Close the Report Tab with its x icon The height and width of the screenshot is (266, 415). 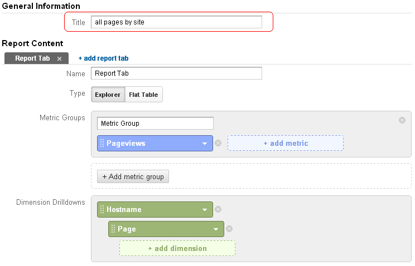pyautogui.click(x=59, y=58)
